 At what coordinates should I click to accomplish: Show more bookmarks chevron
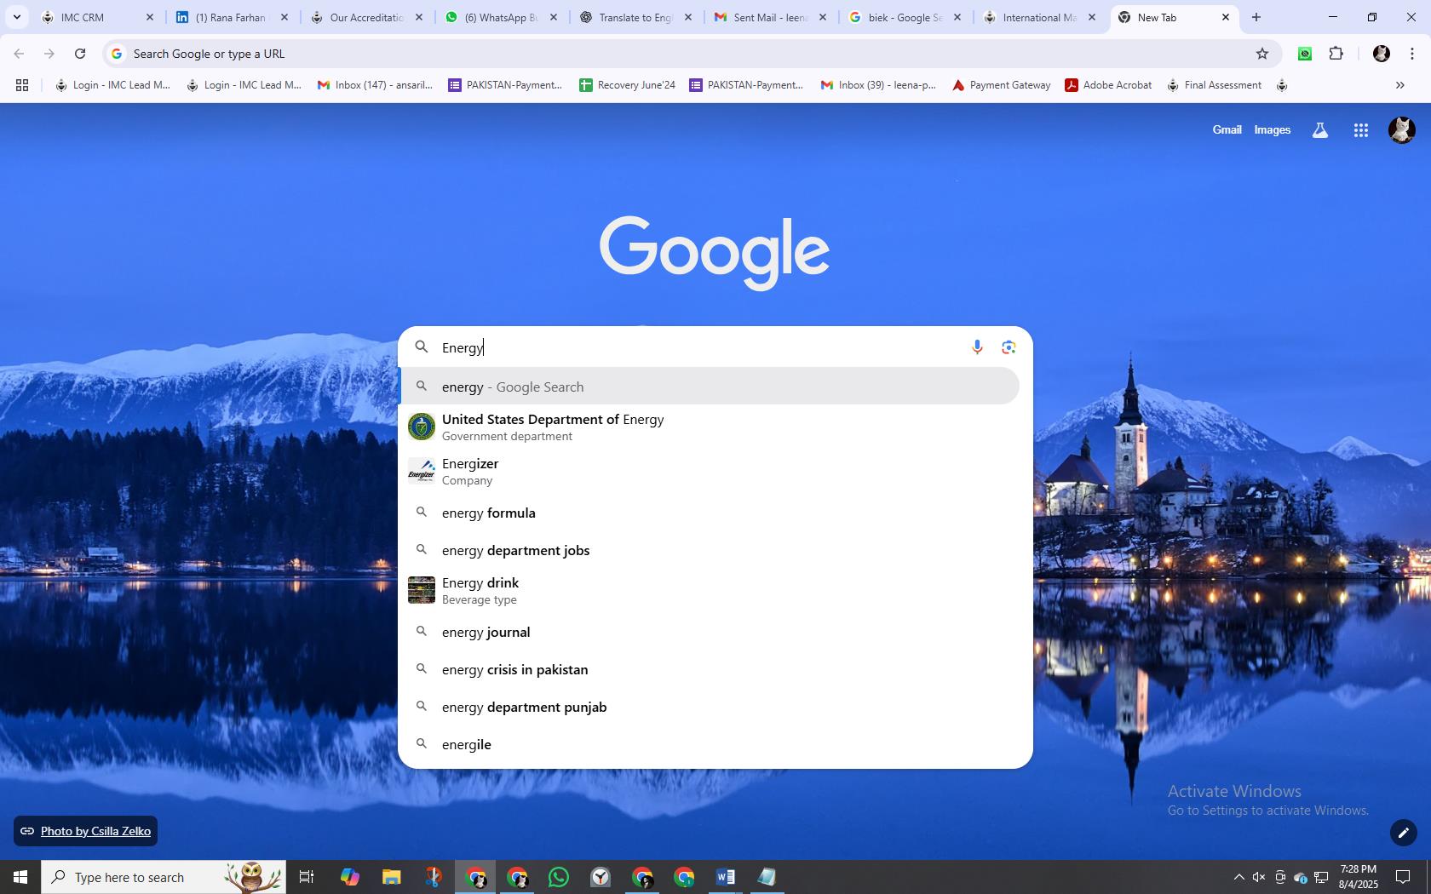pos(1399,85)
